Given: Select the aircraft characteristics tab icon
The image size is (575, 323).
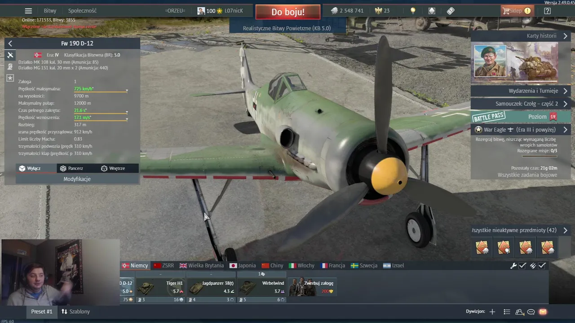Looking at the screenshot, I should [10, 55].
